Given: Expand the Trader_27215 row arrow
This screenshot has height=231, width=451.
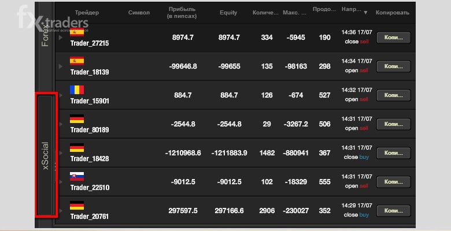Looking at the screenshot, I should 60,38.
